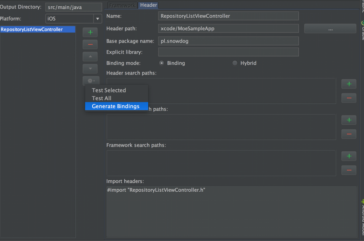Viewport: 364px width, 241px height.
Task: Edit the Output Directory field
Action: click(74, 7)
